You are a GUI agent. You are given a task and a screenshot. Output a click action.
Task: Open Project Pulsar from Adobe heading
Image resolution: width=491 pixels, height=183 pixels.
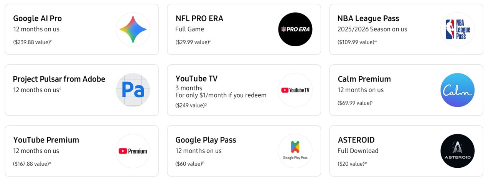59,79
